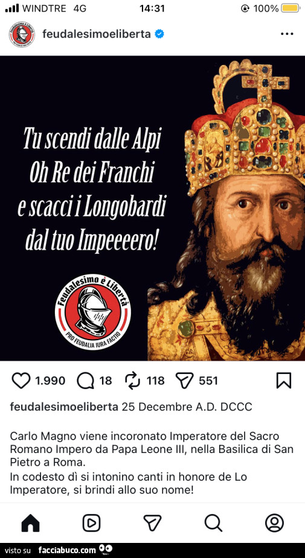
Task: Like the post with heart icon
Action: [21, 381]
